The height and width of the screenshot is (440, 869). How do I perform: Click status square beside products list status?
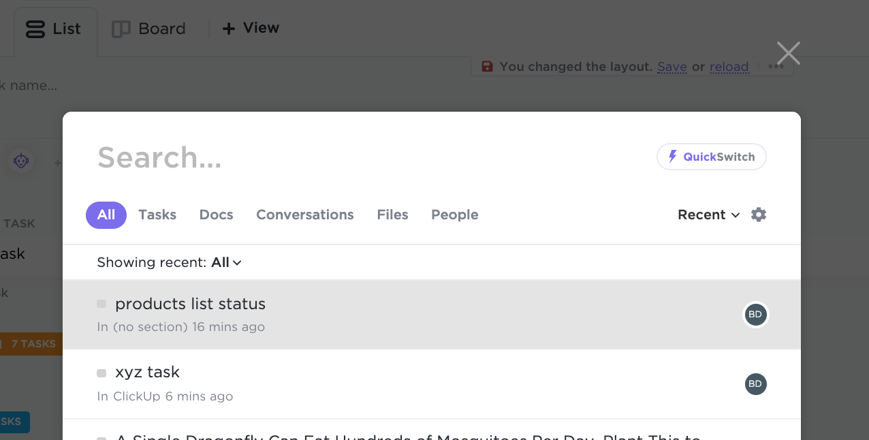click(x=101, y=304)
